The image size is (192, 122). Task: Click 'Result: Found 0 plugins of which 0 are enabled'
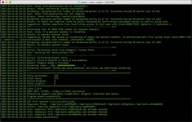pyautogui.click(x=44, y=60)
